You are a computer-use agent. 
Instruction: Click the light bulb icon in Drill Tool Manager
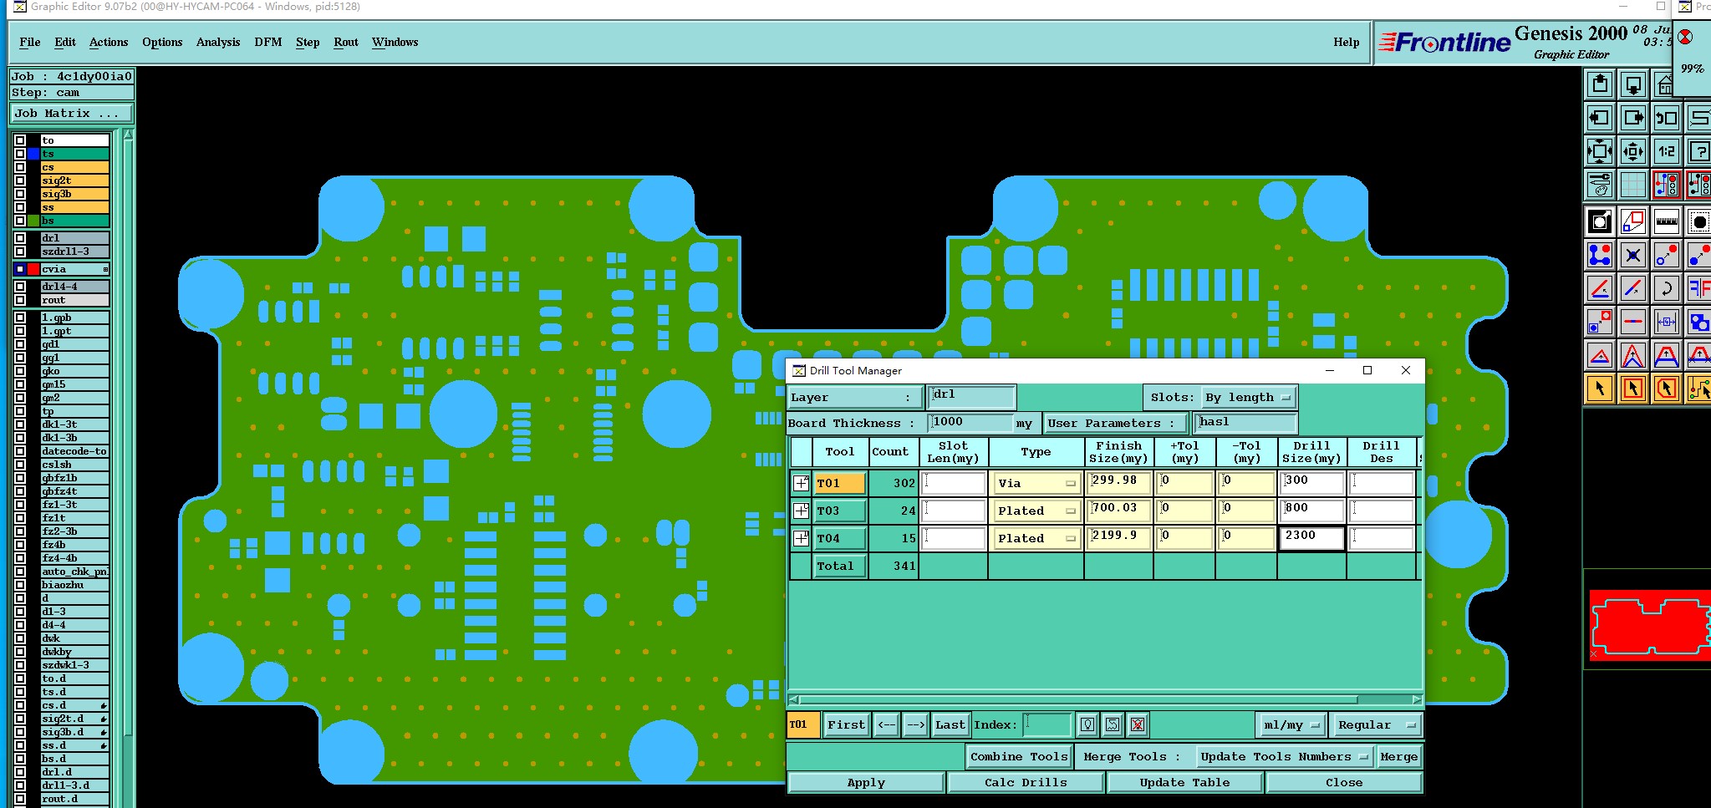click(x=1087, y=724)
